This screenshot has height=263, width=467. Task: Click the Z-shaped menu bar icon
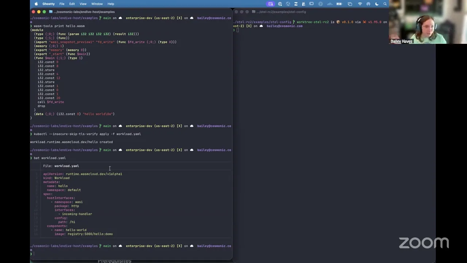[x=296, y=4]
